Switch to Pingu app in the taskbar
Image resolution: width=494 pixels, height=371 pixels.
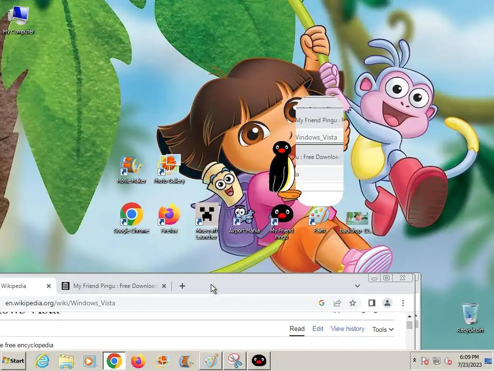click(259, 361)
